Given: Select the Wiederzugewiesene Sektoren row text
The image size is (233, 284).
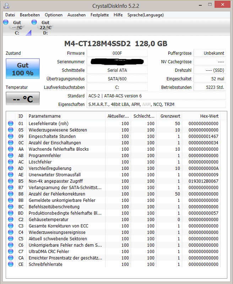Looking at the screenshot, I should [x=58, y=130].
